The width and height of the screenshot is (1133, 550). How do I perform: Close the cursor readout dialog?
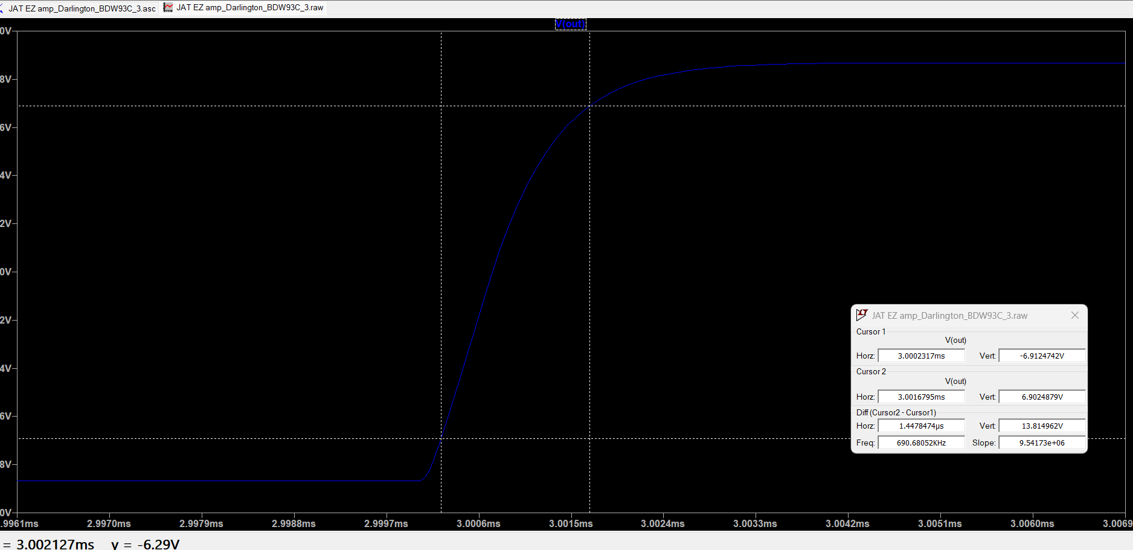click(1075, 315)
